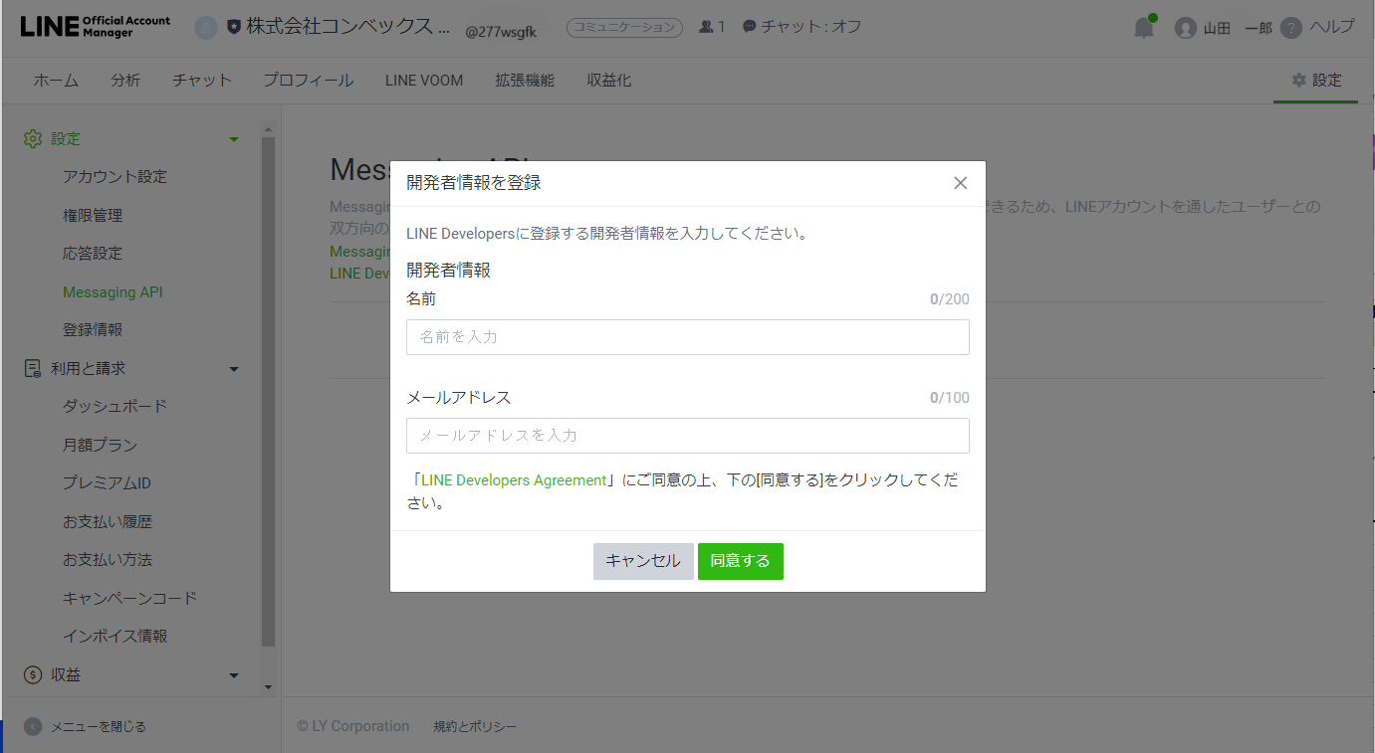This screenshot has width=1375, height=753.
Task: Open お支払い方法 in the sidebar
Action: (108, 560)
